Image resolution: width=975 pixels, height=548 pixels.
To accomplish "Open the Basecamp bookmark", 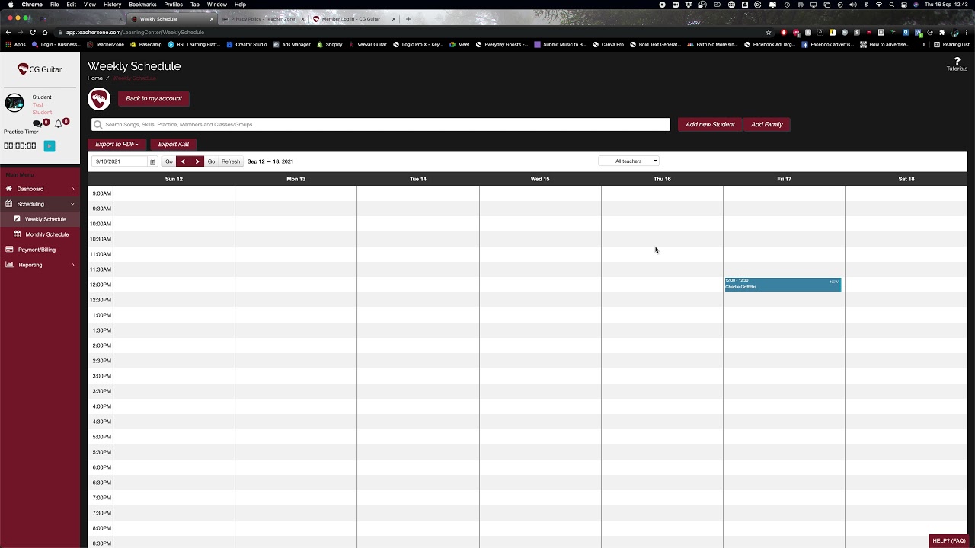I will pos(145,45).
